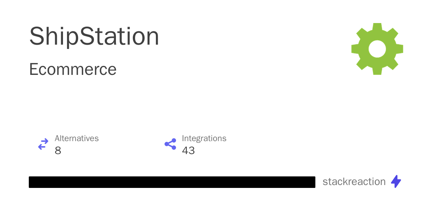Click the Alternatives count of 8
This screenshot has height=216, width=432.
point(58,150)
